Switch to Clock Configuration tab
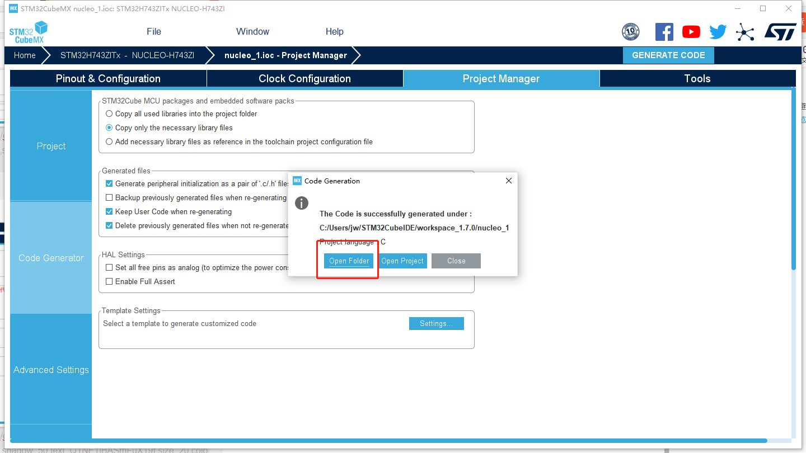This screenshot has width=806, height=453. pos(305,79)
